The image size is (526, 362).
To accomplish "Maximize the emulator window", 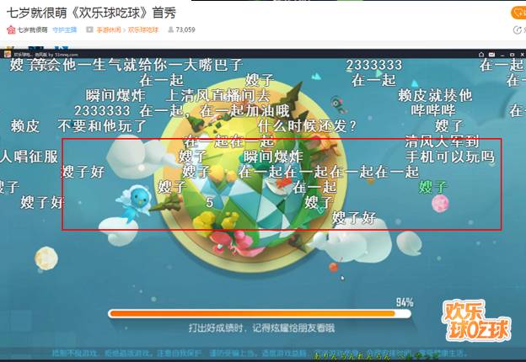I will (512, 54).
